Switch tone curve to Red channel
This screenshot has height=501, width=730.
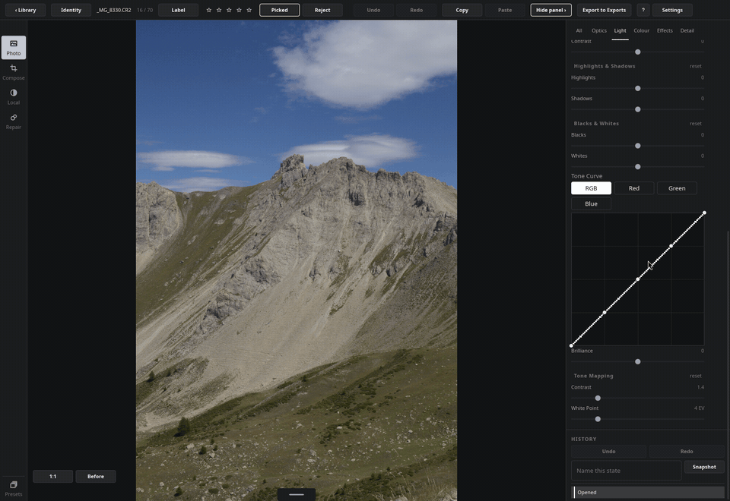pos(633,188)
